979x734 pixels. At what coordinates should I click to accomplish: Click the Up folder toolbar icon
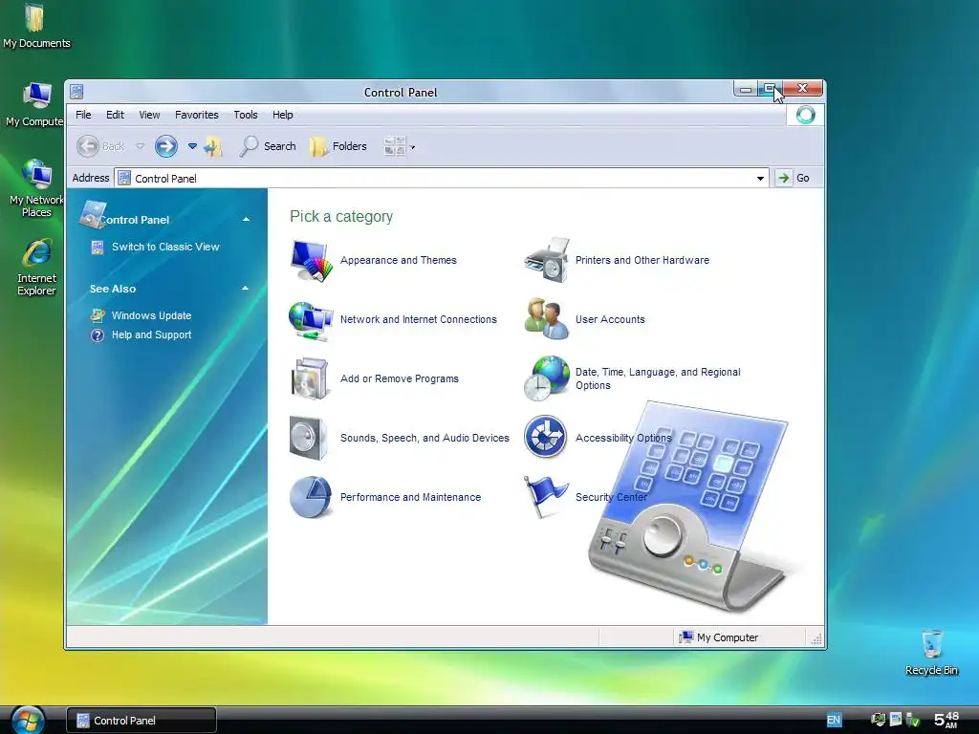pyautogui.click(x=213, y=146)
